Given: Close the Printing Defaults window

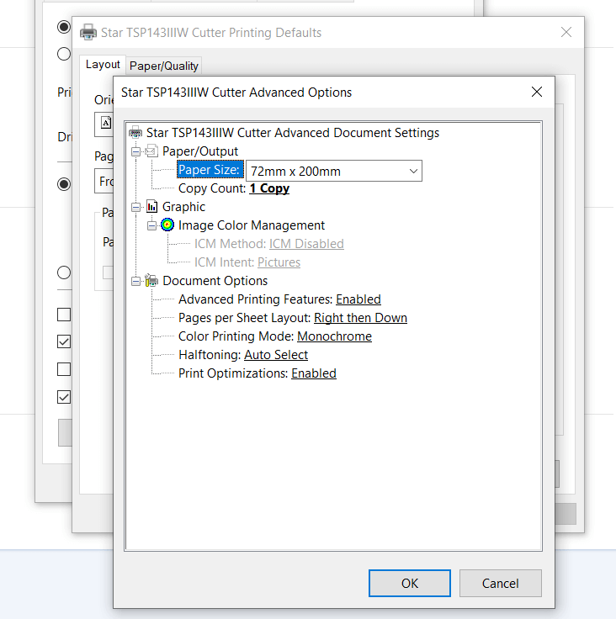Looking at the screenshot, I should coord(566,32).
